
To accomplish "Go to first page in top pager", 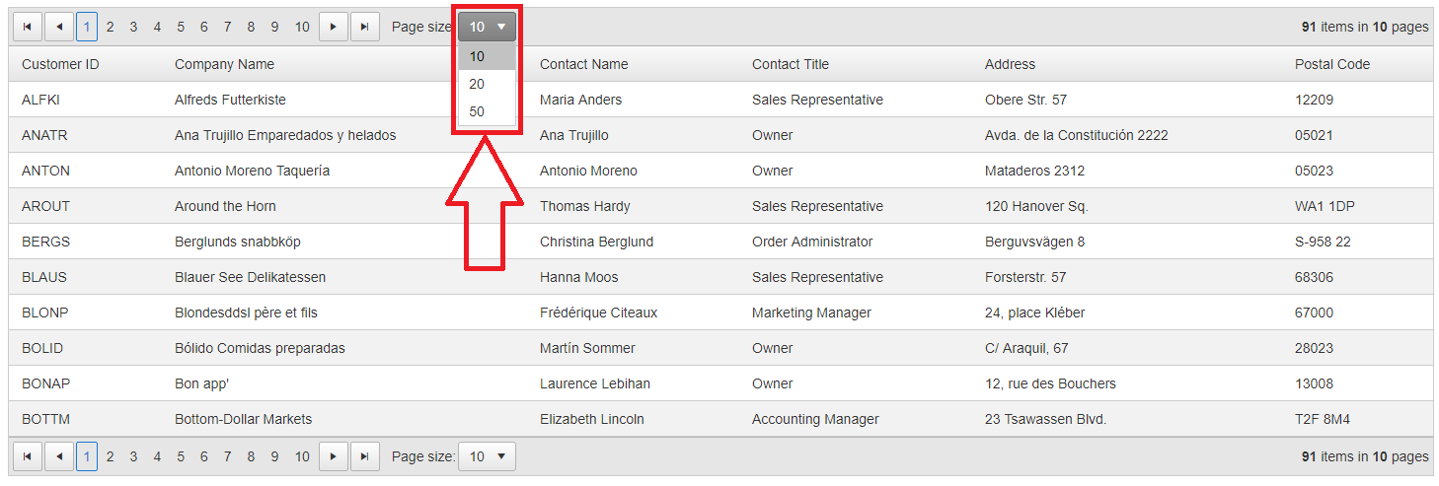I will pos(26,27).
